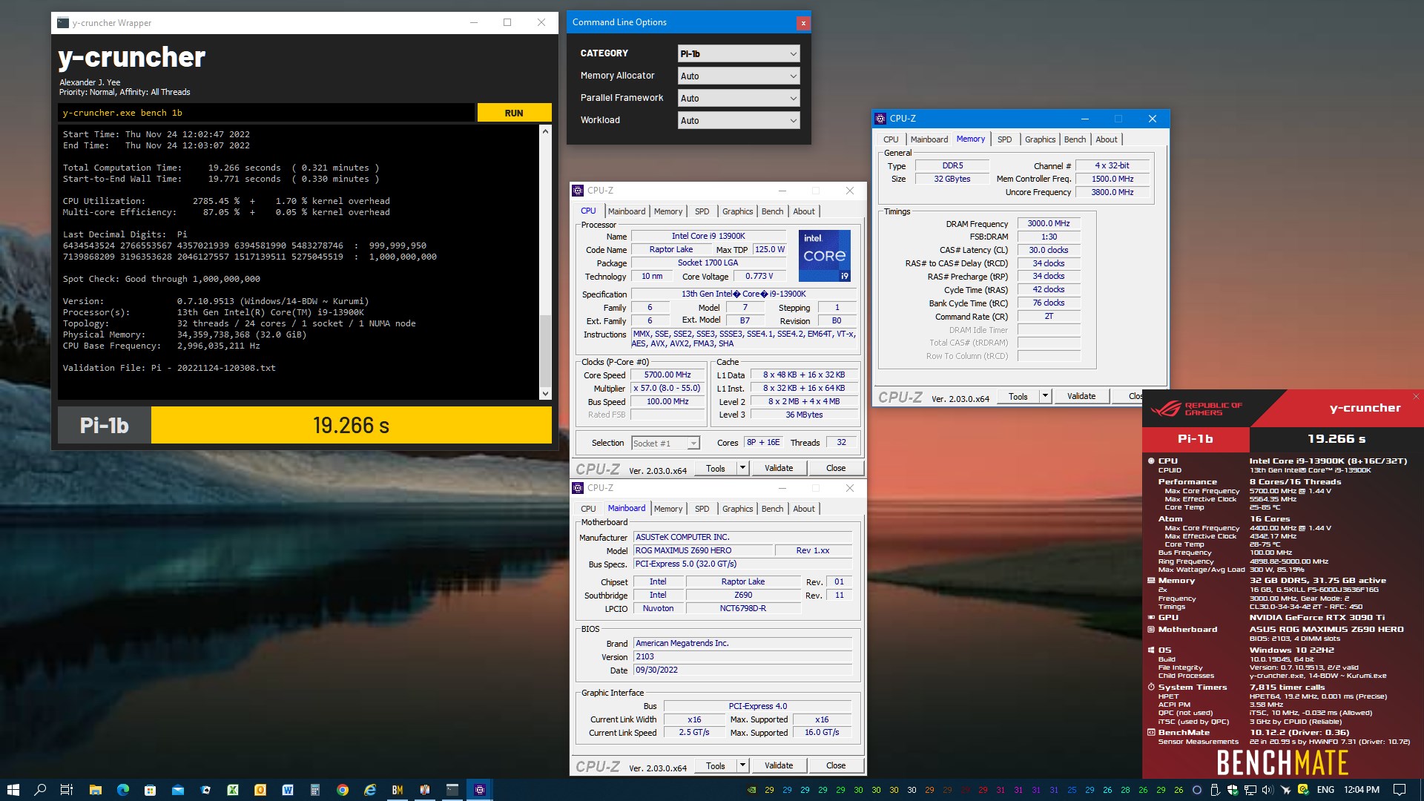Click Close in the CPU-Z Mainboard window
Screen dimensions: 1424x801
click(x=835, y=765)
